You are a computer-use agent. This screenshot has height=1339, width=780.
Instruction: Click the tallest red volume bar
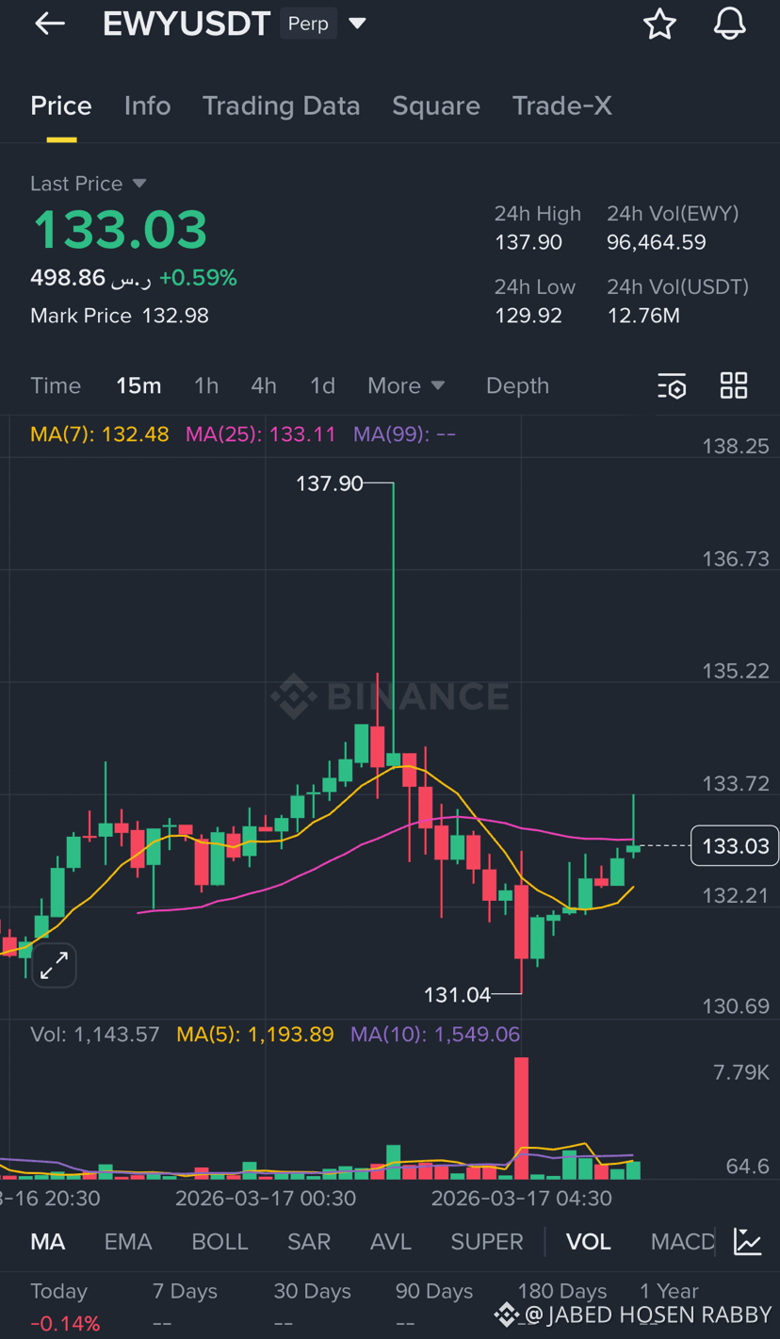click(x=521, y=1118)
